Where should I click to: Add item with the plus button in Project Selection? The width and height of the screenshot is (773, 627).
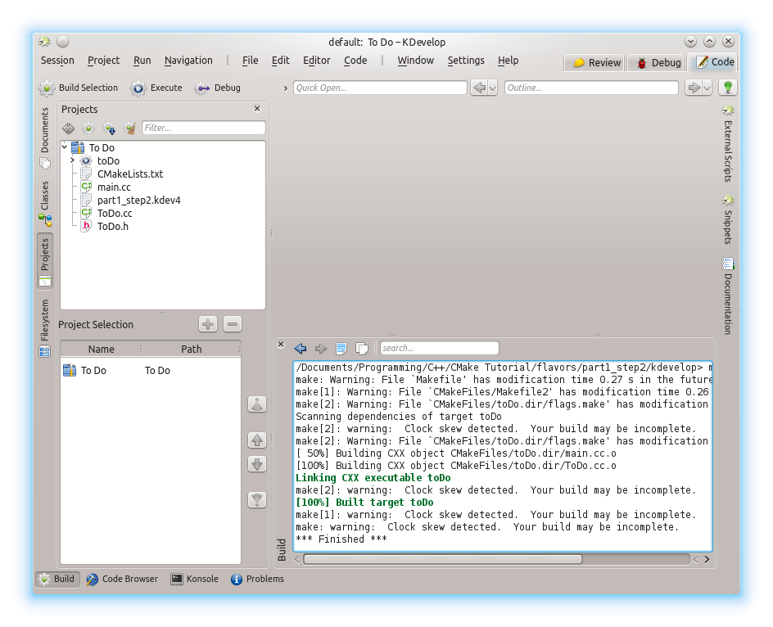coord(207,324)
